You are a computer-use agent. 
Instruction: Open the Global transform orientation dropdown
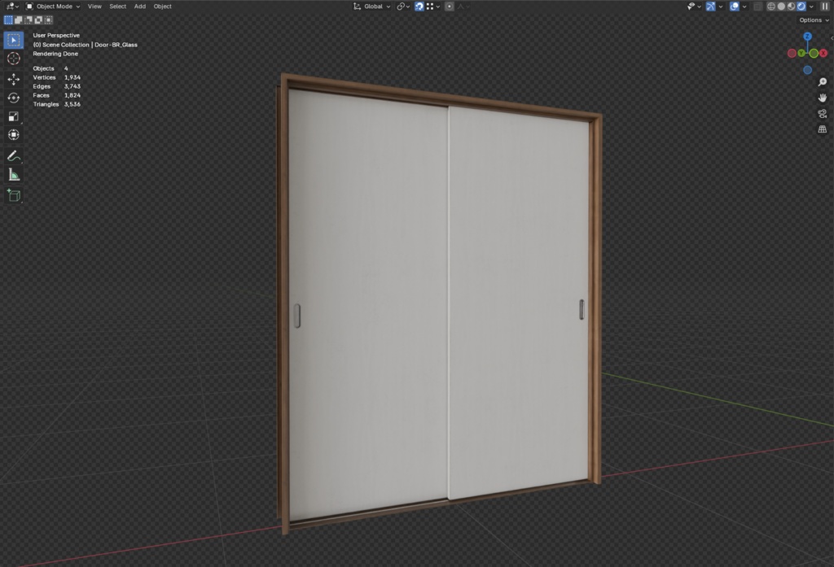point(371,7)
